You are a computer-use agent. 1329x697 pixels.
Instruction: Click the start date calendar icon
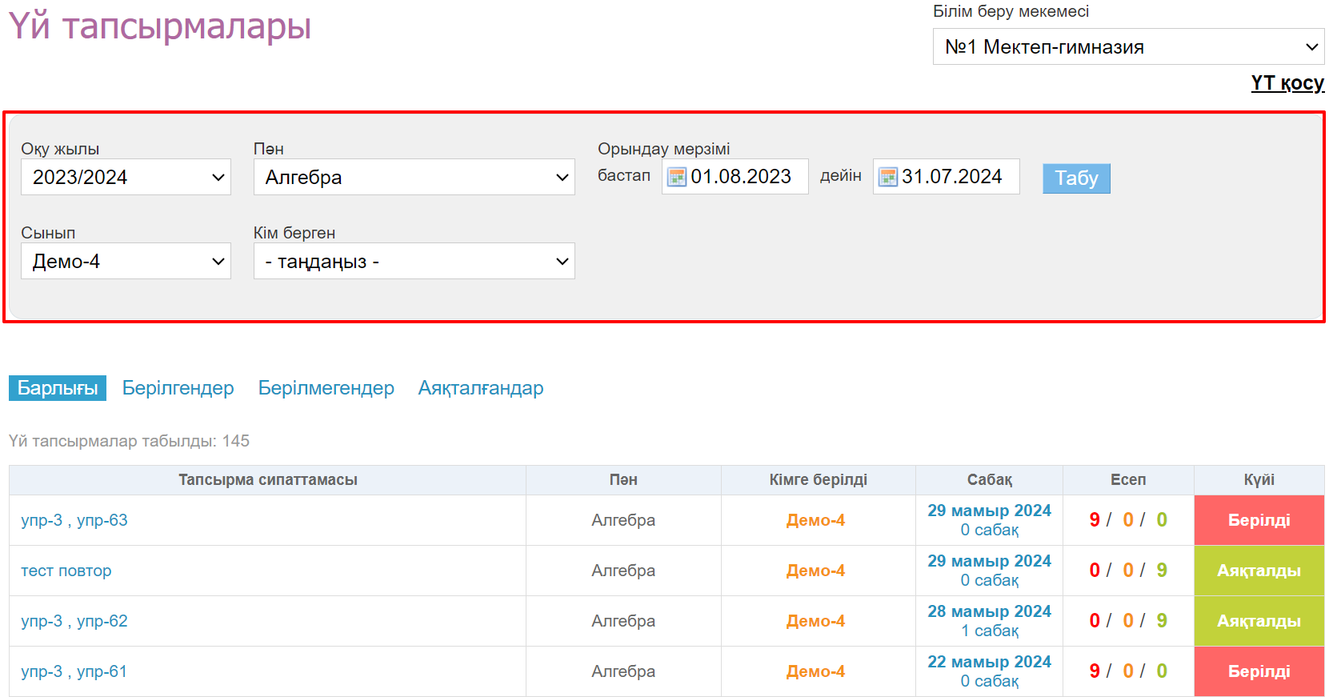coord(677,177)
